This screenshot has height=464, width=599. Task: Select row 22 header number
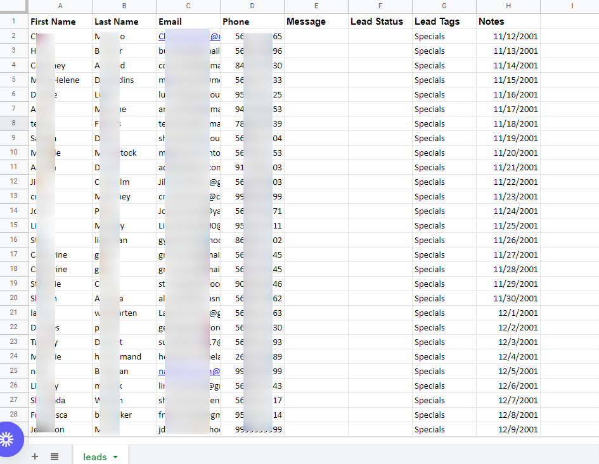coord(14,327)
